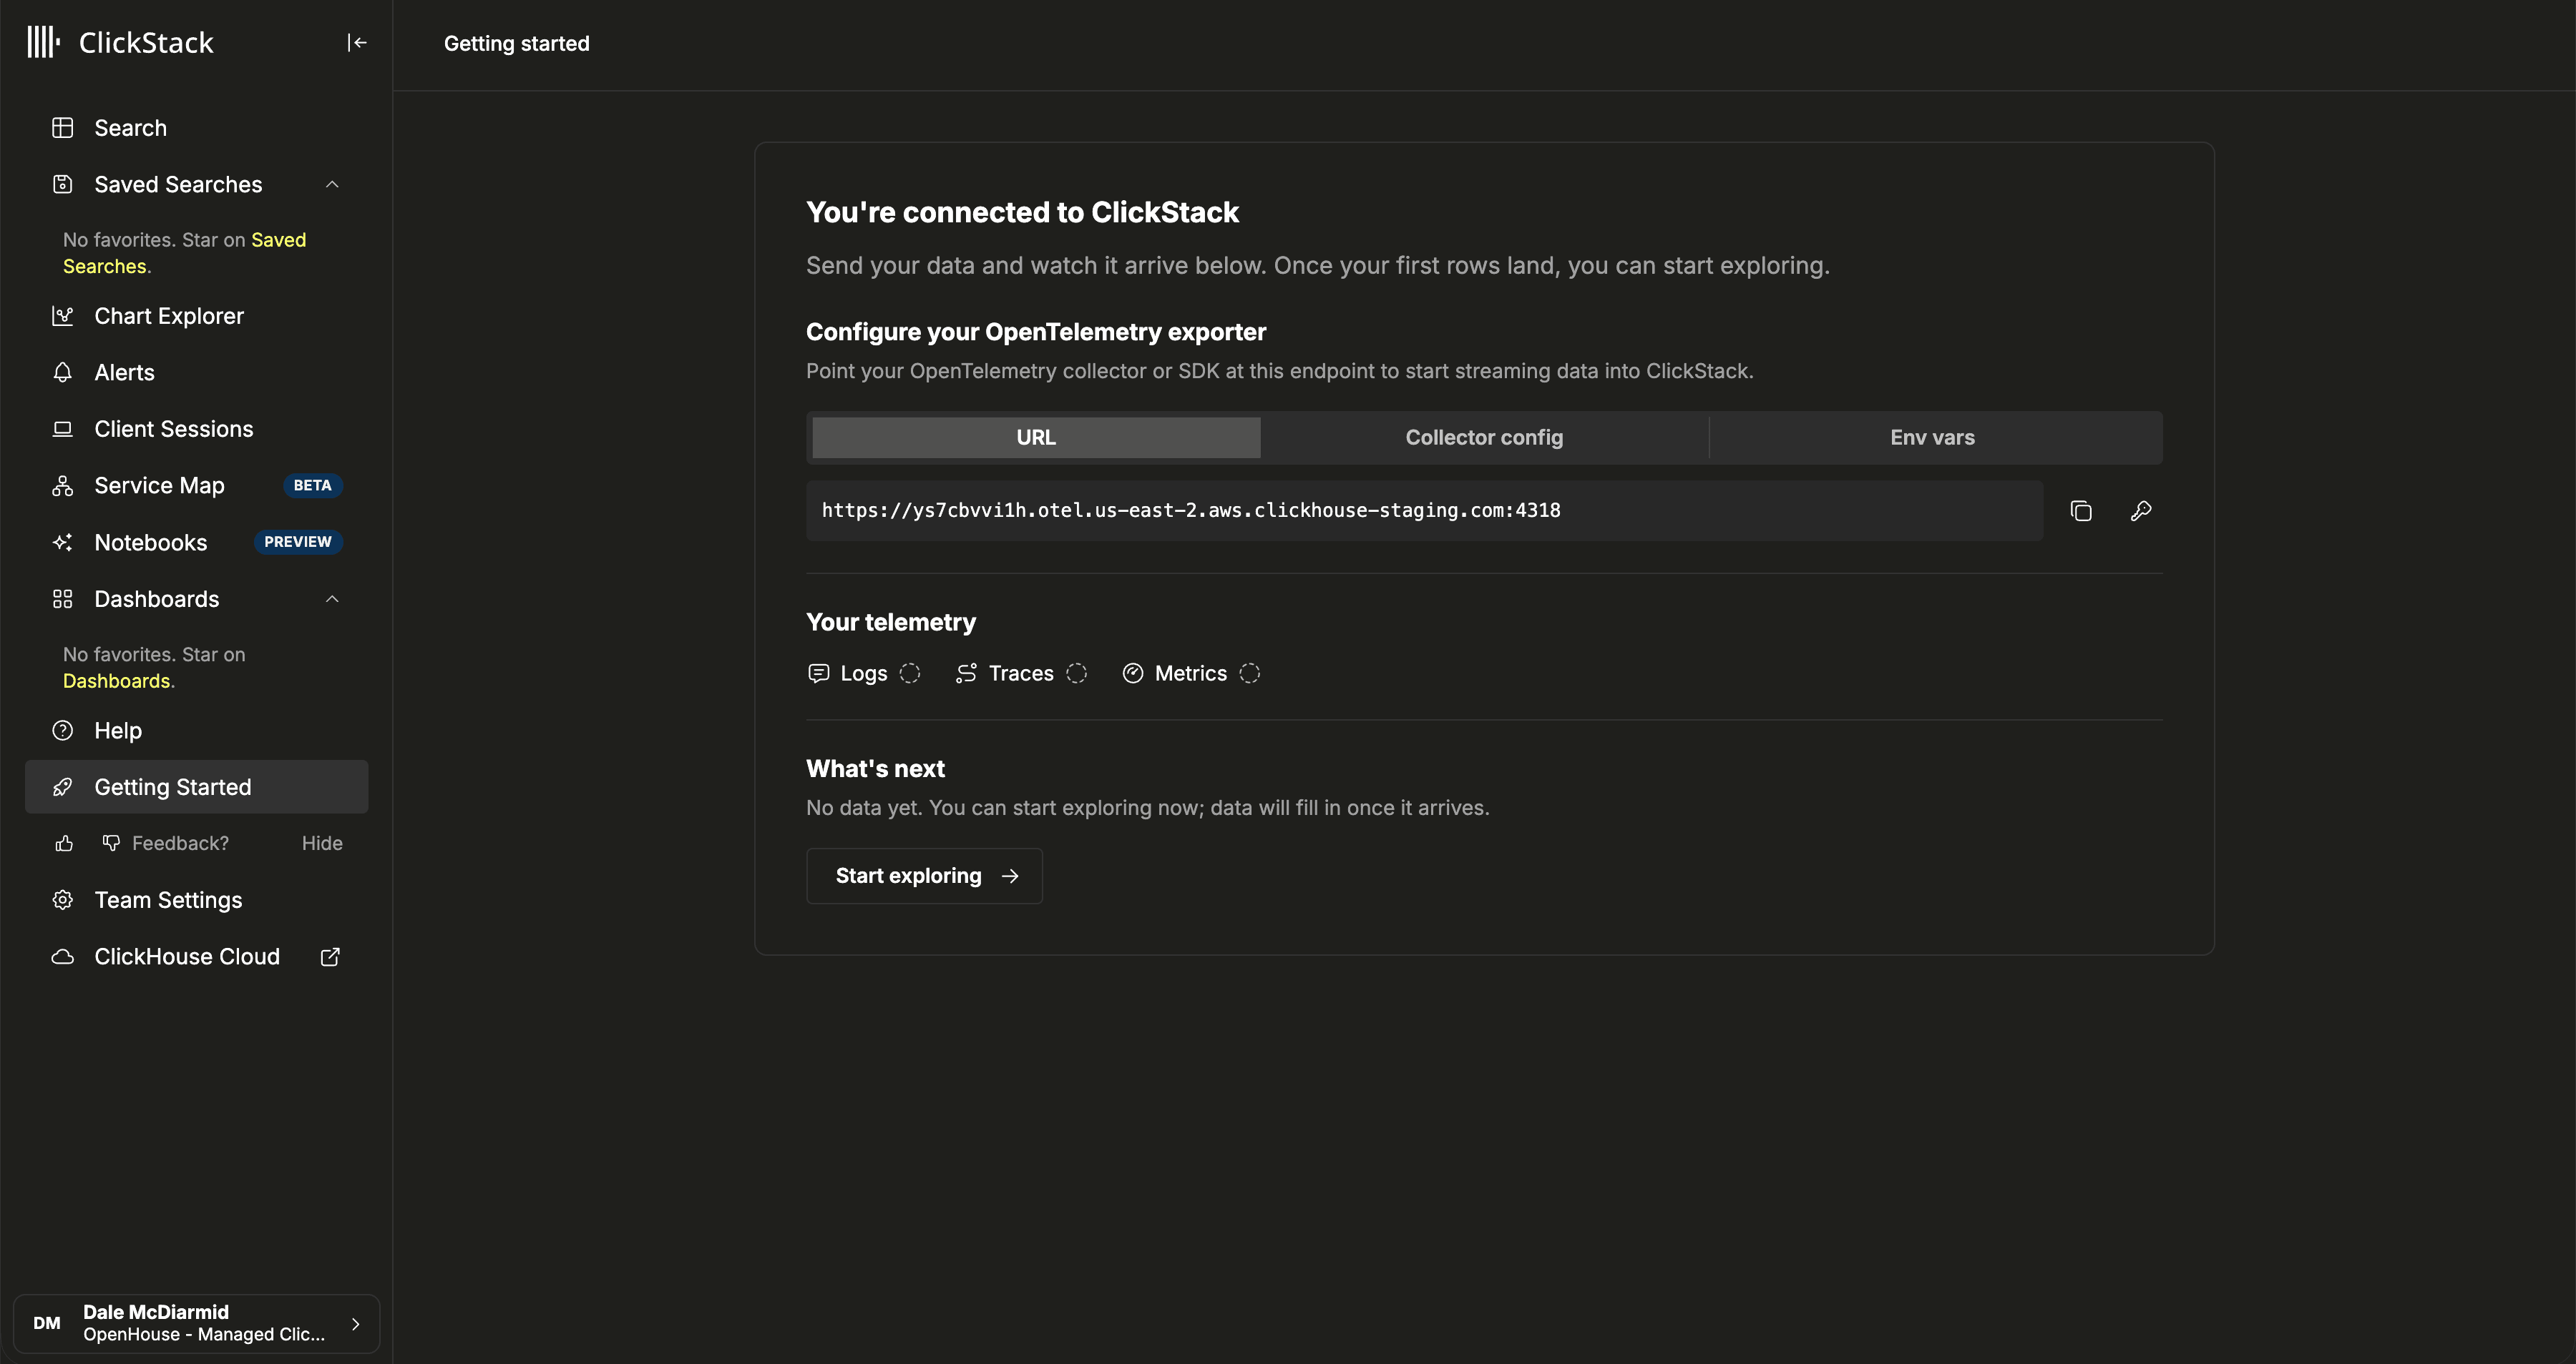Image resolution: width=2576 pixels, height=1364 pixels.
Task: Click the Alerts bell icon
Action: (x=63, y=372)
